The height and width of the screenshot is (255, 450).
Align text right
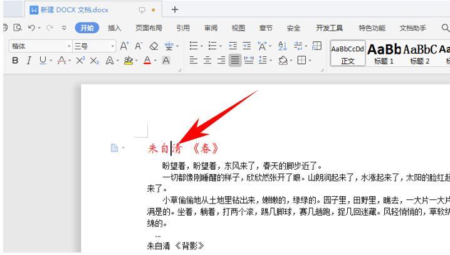(221, 60)
